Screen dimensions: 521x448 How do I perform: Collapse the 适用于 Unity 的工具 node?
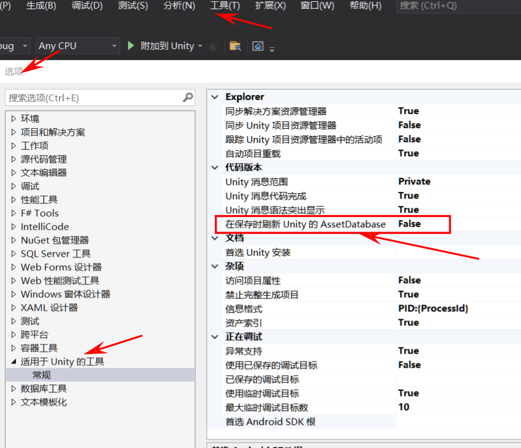pos(13,362)
